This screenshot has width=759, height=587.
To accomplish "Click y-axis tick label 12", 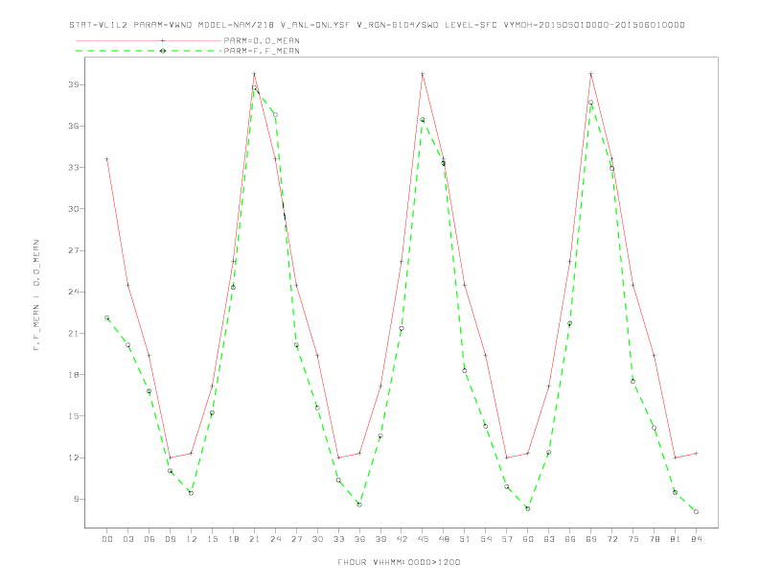I will point(73,458).
